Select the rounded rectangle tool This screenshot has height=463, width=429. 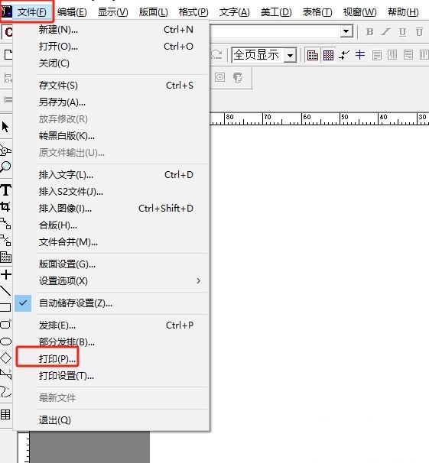(x=5, y=324)
